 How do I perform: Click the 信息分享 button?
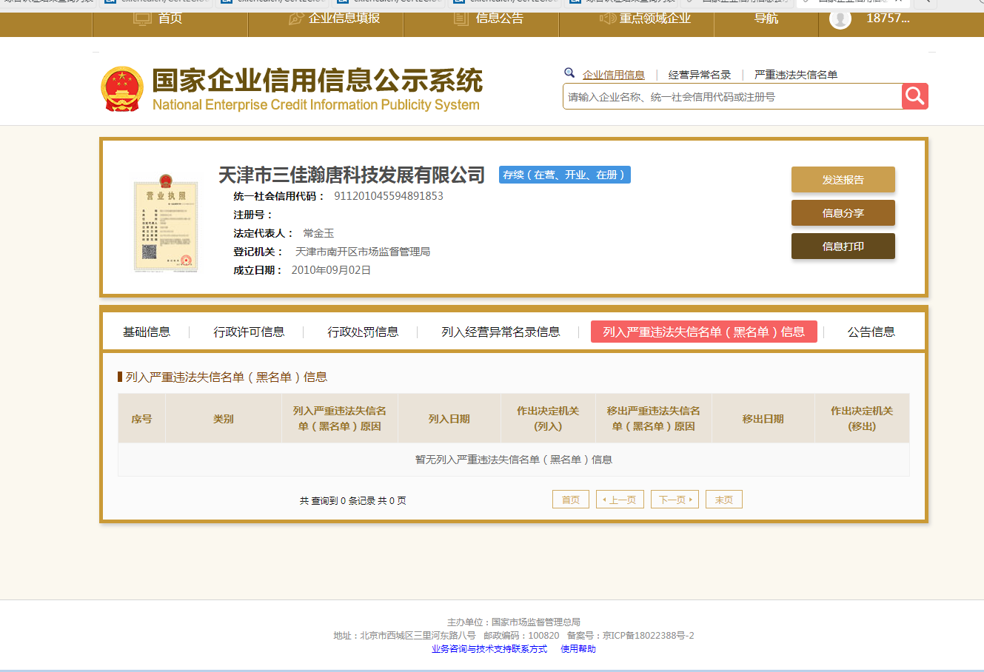point(843,213)
